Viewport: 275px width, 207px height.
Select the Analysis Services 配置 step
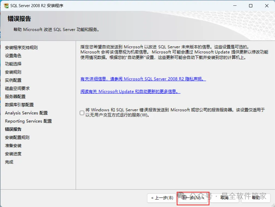tap(26, 113)
